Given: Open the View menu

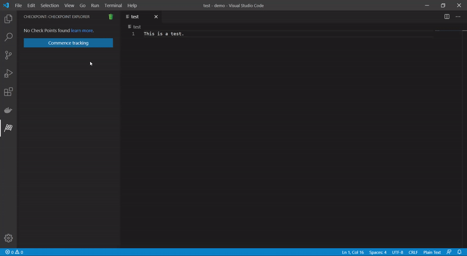Looking at the screenshot, I should (x=69, y=5).
